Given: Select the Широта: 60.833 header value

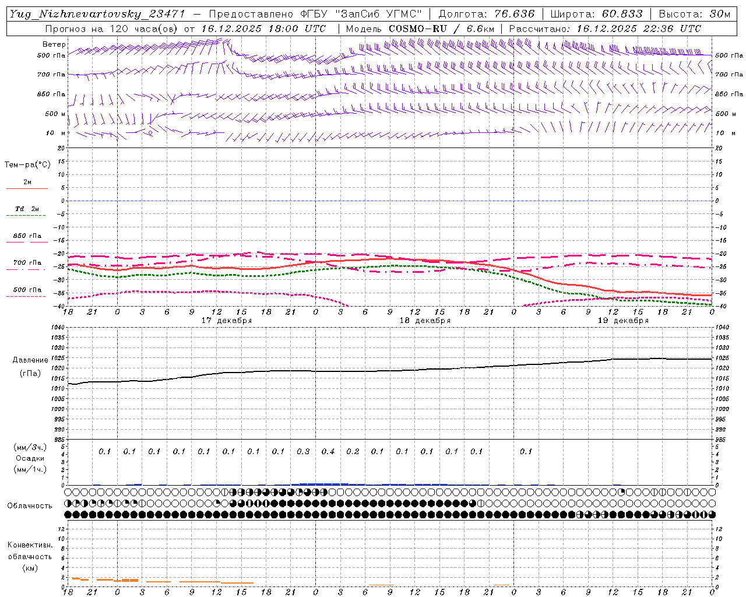Looking at the screenshot, I should click(x=597, y=14).
